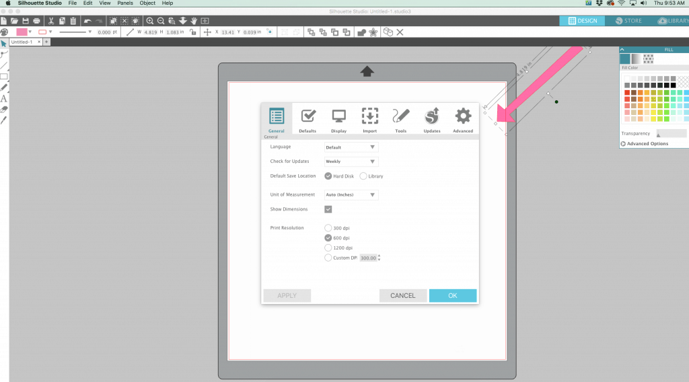Select the Pan hand tool

coord(194,21)
